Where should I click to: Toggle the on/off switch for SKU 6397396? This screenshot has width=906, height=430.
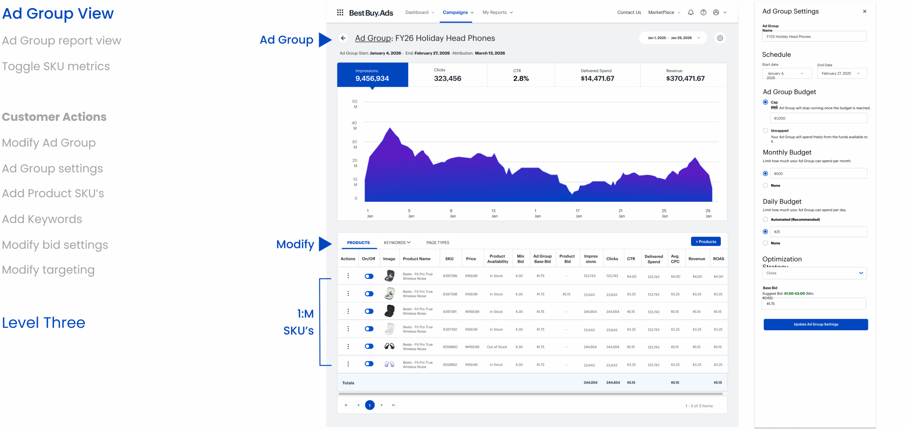(x=369, y=276)
